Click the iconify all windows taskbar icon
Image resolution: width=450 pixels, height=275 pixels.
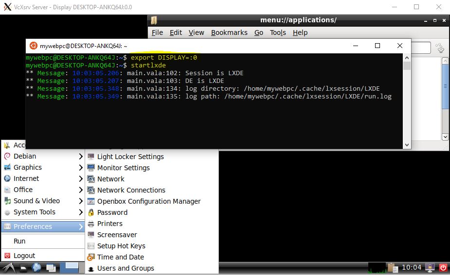(x=51, y=268)
